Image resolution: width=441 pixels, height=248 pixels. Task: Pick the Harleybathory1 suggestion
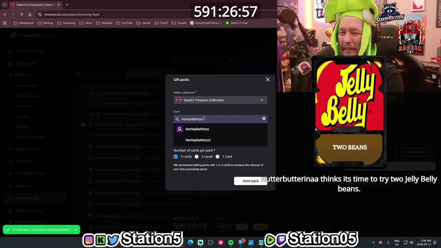pyautogui.click(x=220, y=140)
